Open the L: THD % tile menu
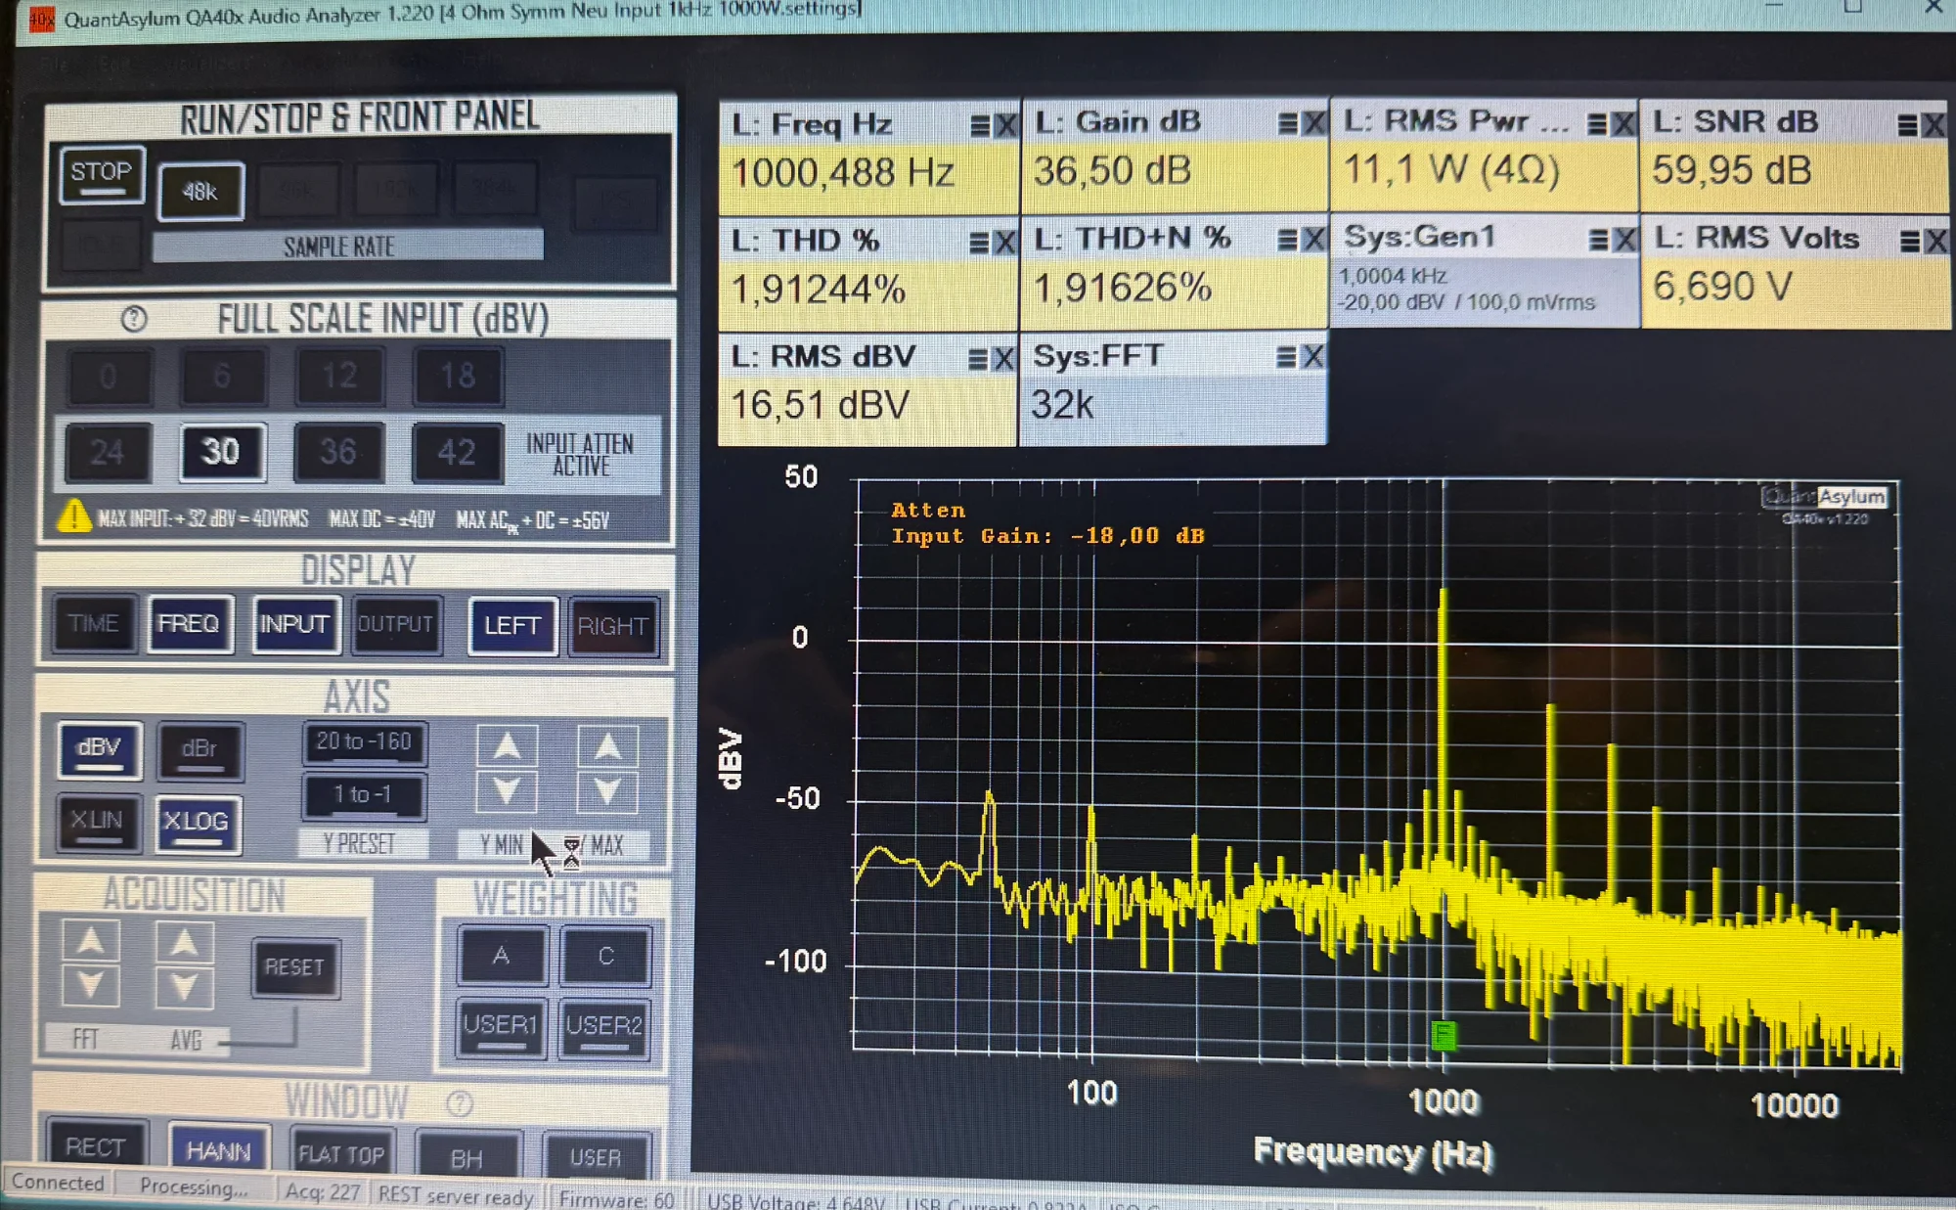The width and height of the screenshot is (1956, 1210). click(979, 243)
